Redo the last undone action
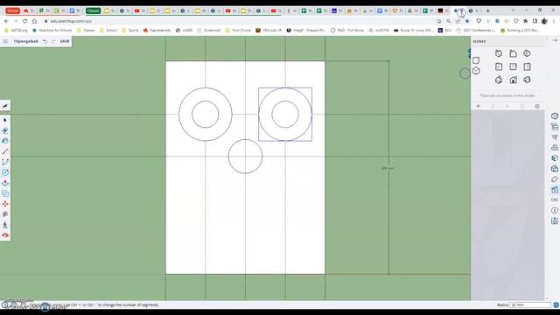The width and height of the screenshot is (560, 315). pyautogui.click(x=53, y=41)
